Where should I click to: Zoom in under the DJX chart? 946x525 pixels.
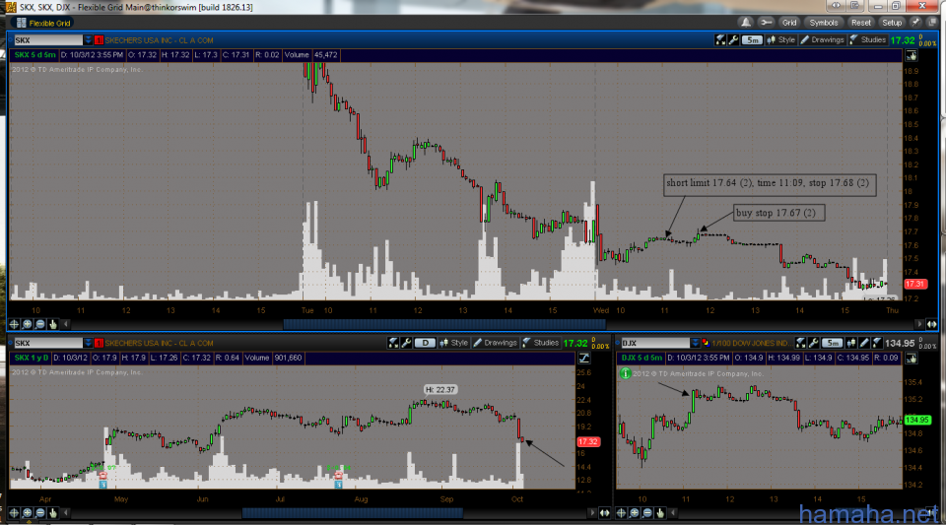click(634, 513)
